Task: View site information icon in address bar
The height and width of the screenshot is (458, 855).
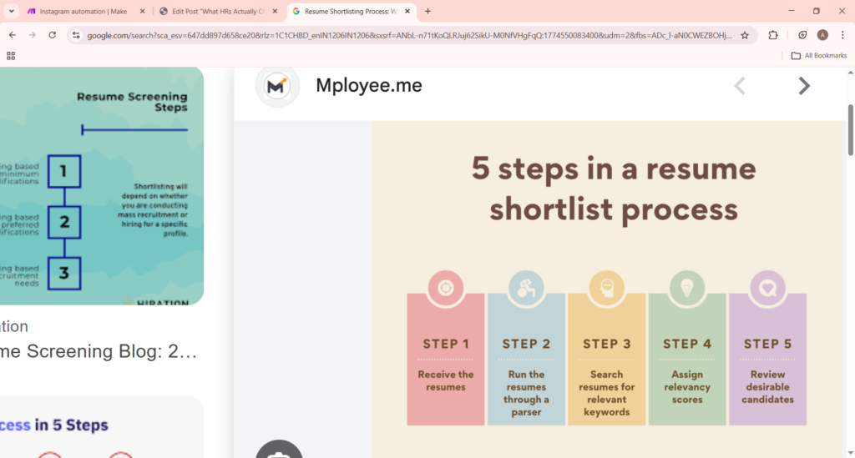Action: [76, 35]
